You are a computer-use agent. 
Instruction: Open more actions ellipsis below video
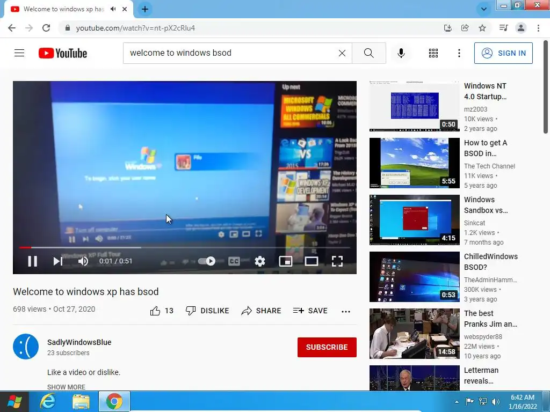tap(346, 311)
